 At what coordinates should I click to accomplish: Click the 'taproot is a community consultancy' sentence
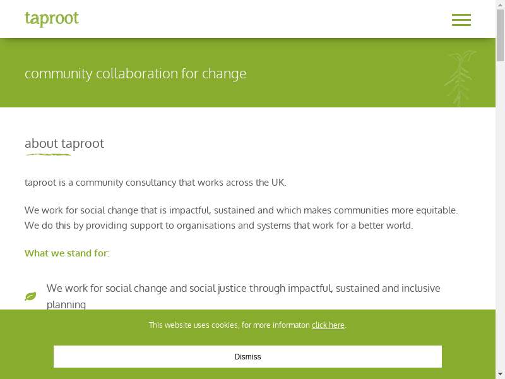(x=155, y=183)
